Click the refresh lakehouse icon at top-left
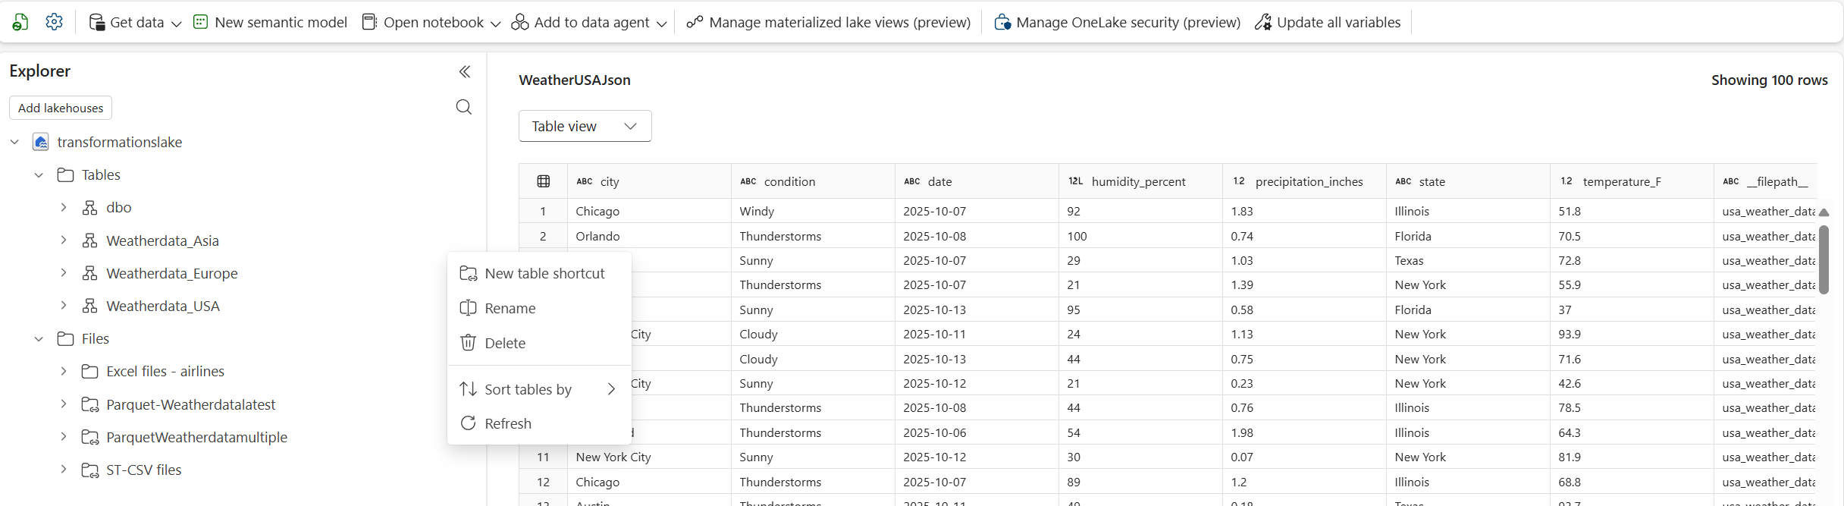The height and width of the screenshot is (506, 1844). pos(20,22)
